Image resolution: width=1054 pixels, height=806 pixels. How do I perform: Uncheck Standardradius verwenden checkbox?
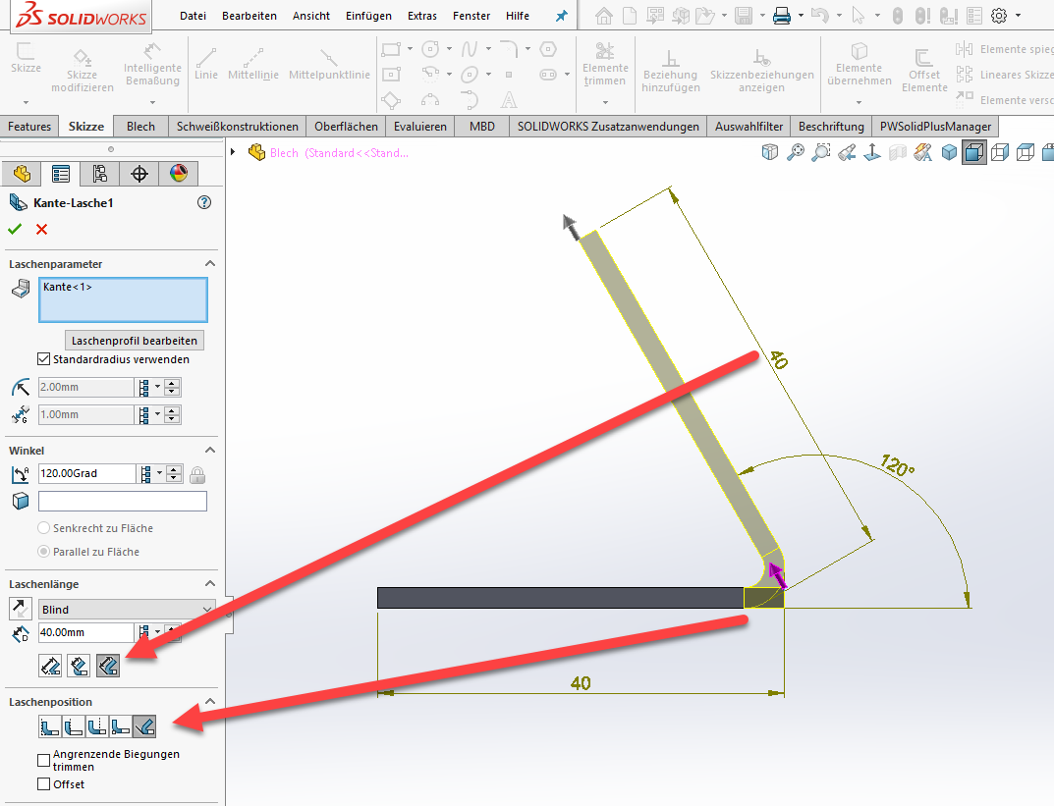coord(43,359)
